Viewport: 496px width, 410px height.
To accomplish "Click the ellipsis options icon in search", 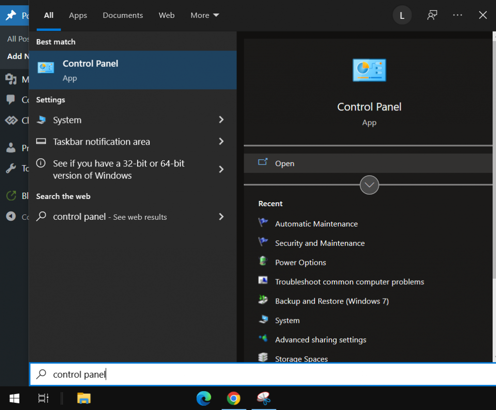I will (457, 15).
